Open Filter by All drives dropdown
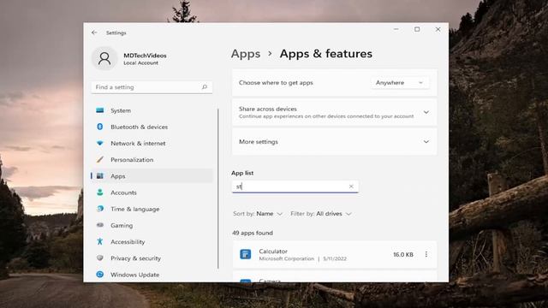 [x=321, y=214]
